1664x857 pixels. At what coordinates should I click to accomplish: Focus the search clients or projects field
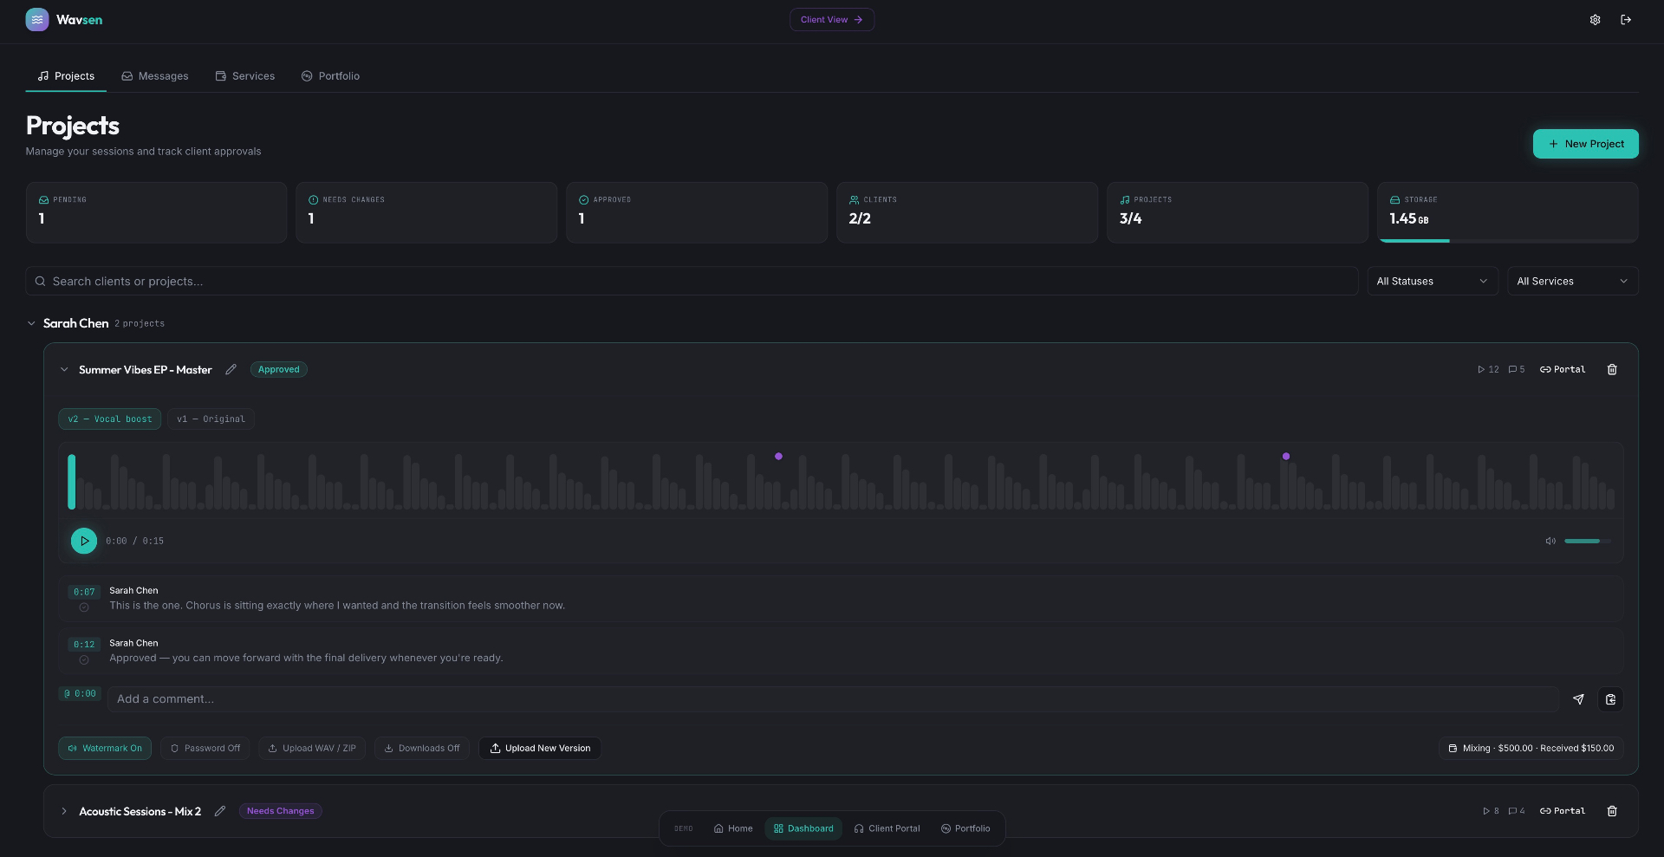coord(692,281)
